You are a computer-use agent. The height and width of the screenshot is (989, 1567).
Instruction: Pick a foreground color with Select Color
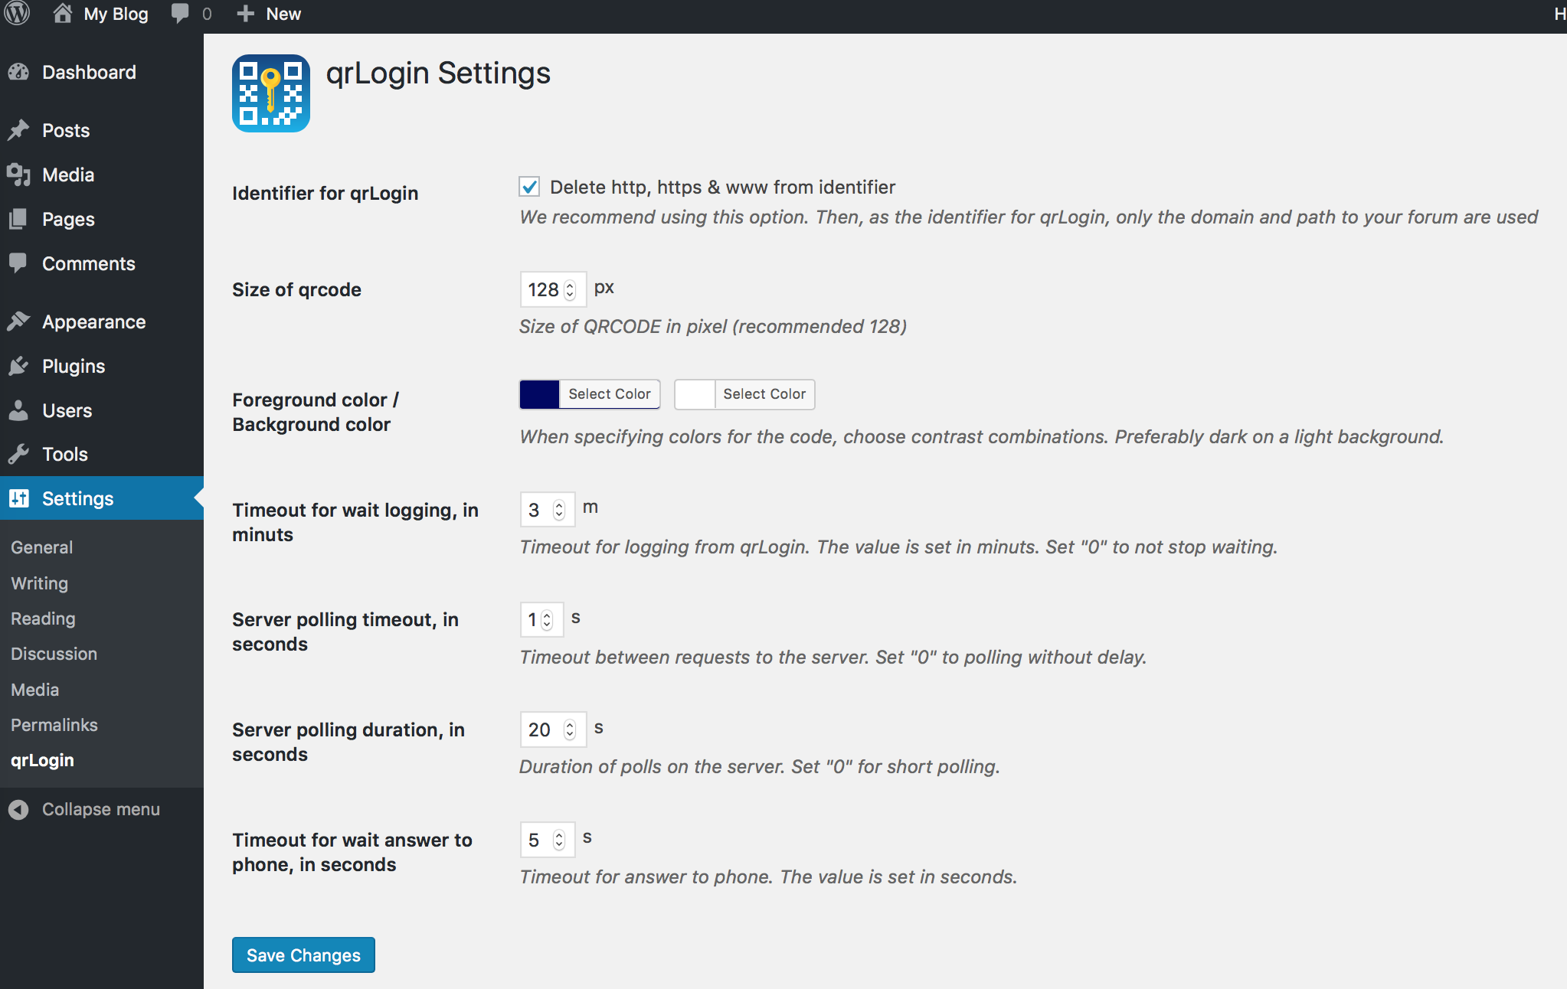tap(610, 394)
